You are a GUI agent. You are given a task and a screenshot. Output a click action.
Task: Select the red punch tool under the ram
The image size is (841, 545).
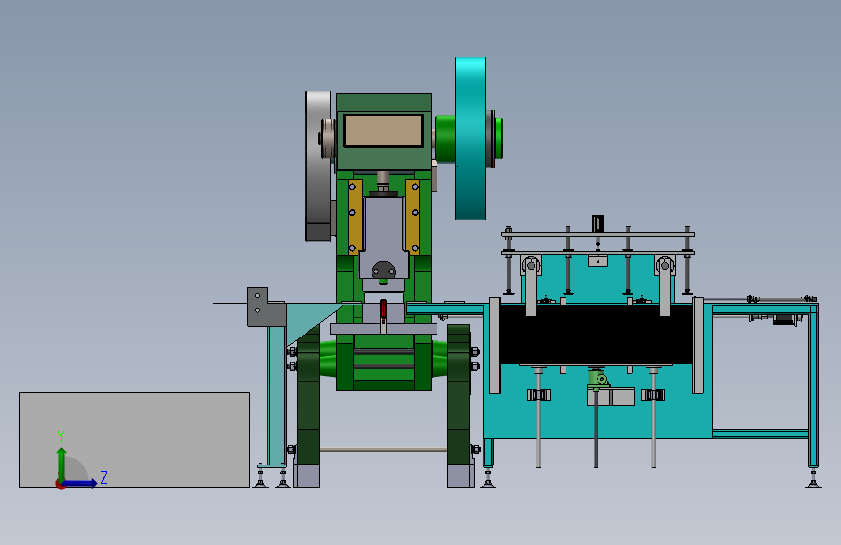point(383,309)
